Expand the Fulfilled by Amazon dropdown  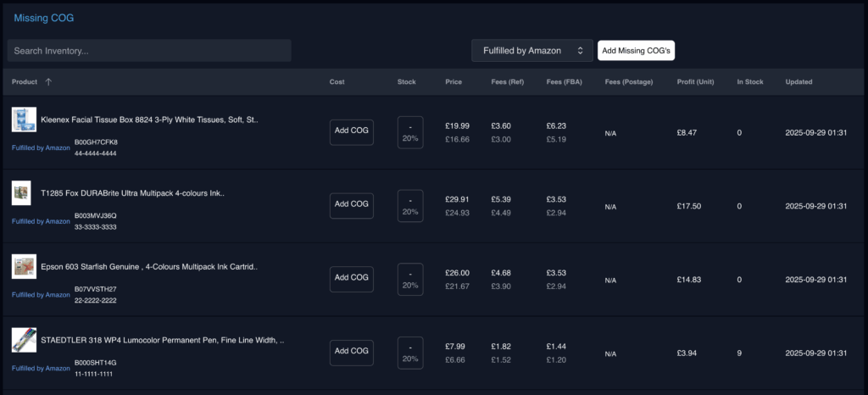click(531, 51)
